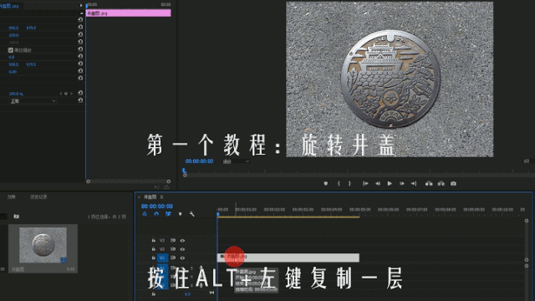This screenshot has height=301, width=535.
Task: Click timeline panel timecode 00:00:00:00
Action: [157, 207]
